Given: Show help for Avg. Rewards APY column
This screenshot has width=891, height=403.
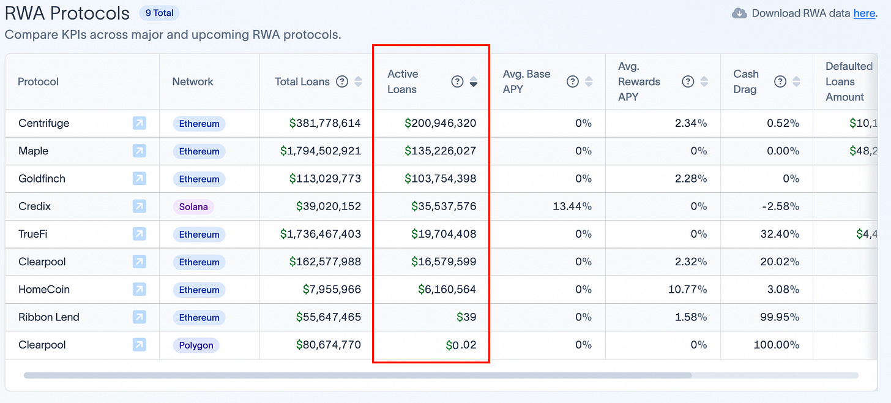Looking at the screenshot, I should [688, 81].
